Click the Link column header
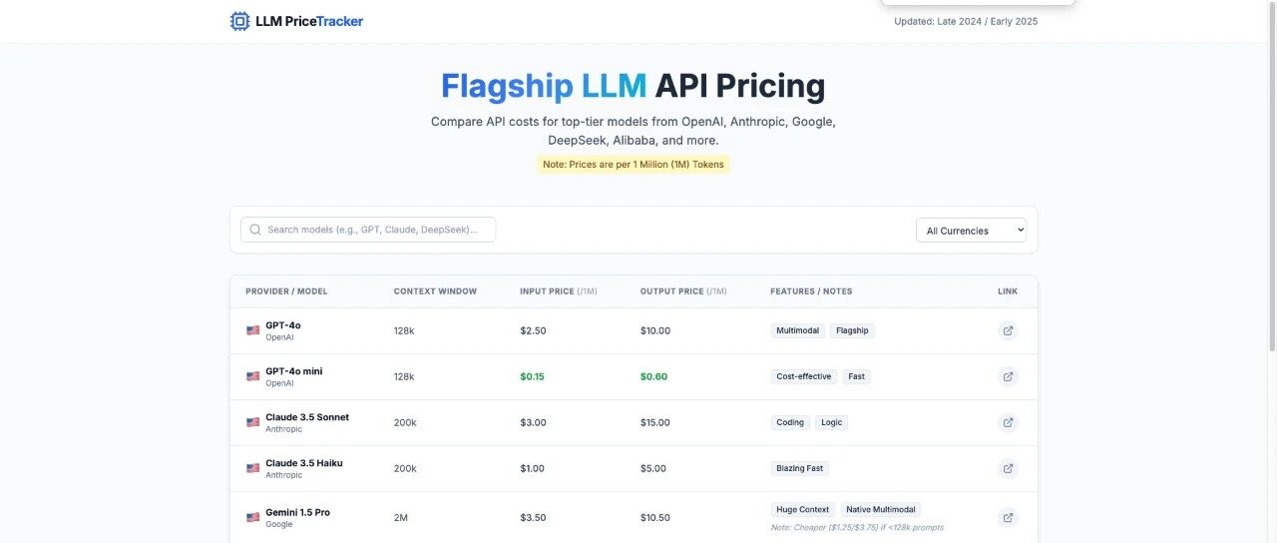Viewport: 1277px width, 543px height. 1008,291
